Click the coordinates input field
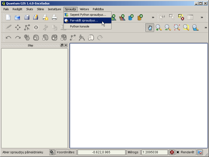The height and width of the screenshot is (157, 209). click(101, 152)
